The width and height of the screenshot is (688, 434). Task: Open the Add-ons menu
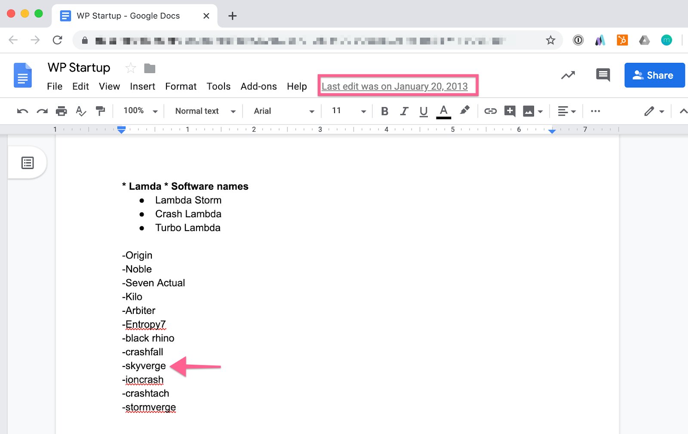tap(258, 86)
